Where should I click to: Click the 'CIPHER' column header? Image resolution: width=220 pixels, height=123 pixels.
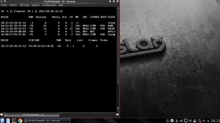click(x=95, y=17)
